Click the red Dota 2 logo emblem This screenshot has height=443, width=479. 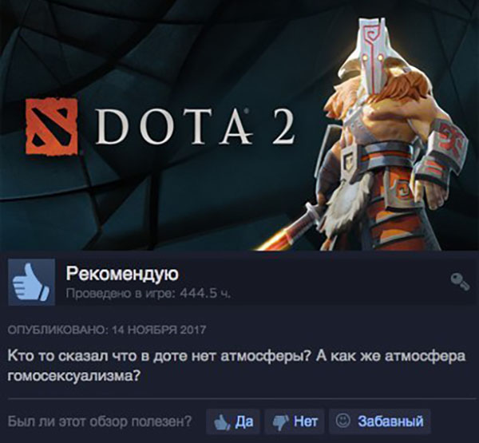click(51, 127)
